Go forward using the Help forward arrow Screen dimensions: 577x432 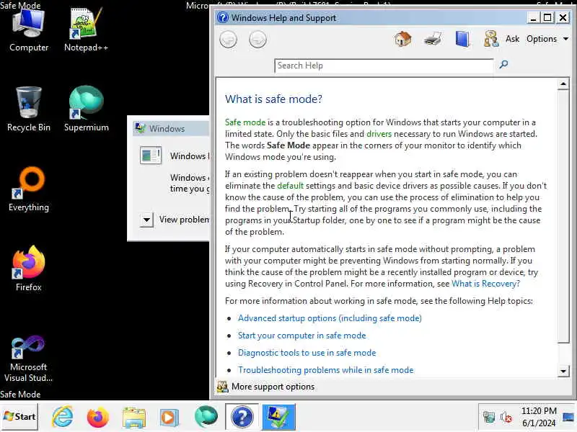pos(257,40)
